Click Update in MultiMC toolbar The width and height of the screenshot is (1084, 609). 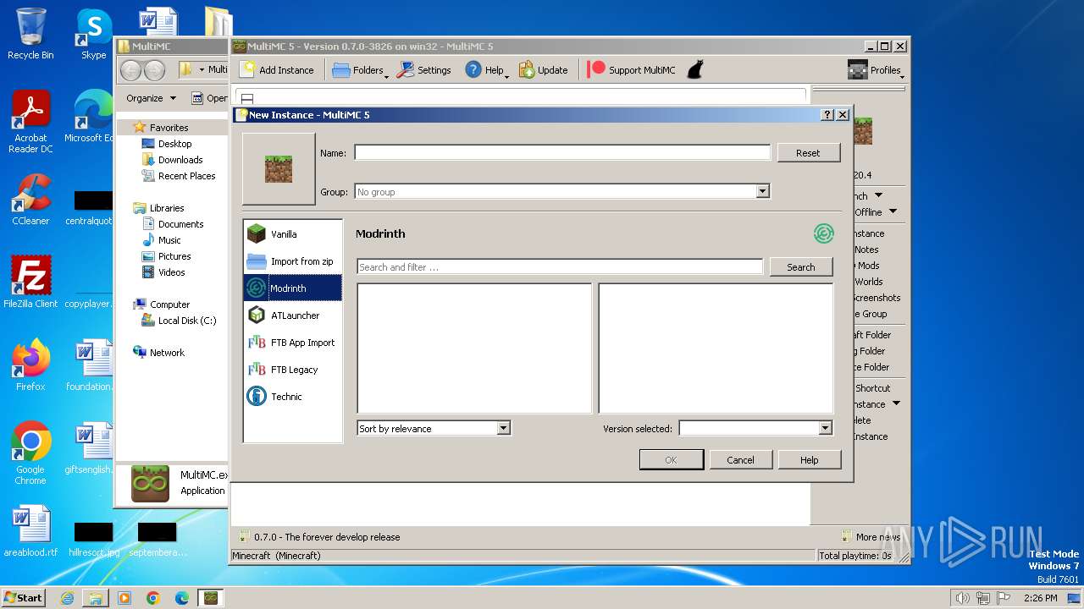(x=543, y=70)
